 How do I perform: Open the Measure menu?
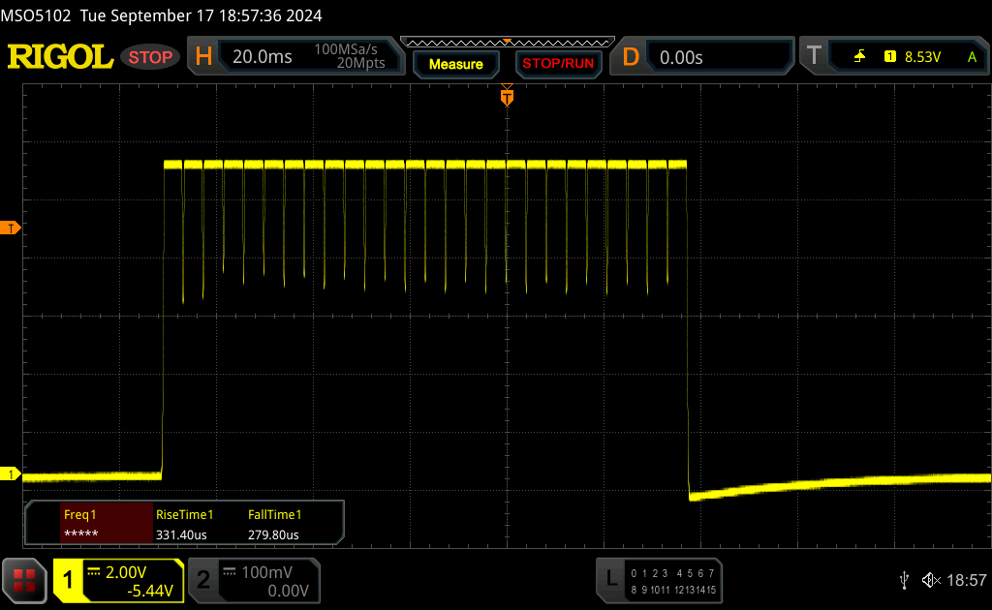click(x=455, y=64)
